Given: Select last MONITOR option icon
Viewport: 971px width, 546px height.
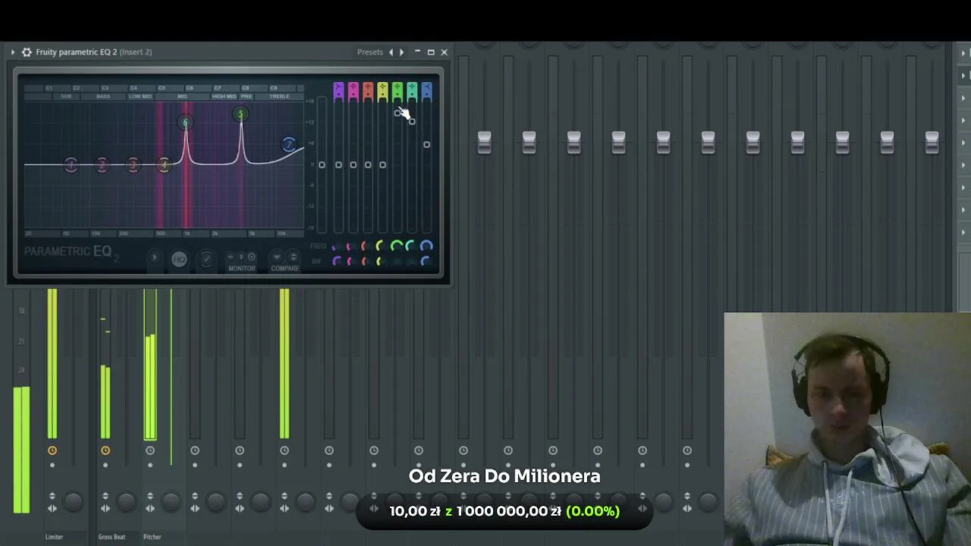Looking at the screenshot, I should click(252, 257).
